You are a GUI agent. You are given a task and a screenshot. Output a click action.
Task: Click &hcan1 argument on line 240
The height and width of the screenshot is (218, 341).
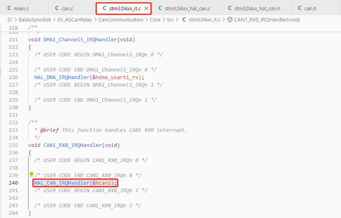[x=102, y=183]
